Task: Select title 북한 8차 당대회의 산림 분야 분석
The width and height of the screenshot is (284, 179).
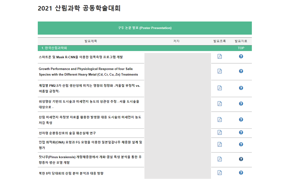Action: click(x=71, y=173)
